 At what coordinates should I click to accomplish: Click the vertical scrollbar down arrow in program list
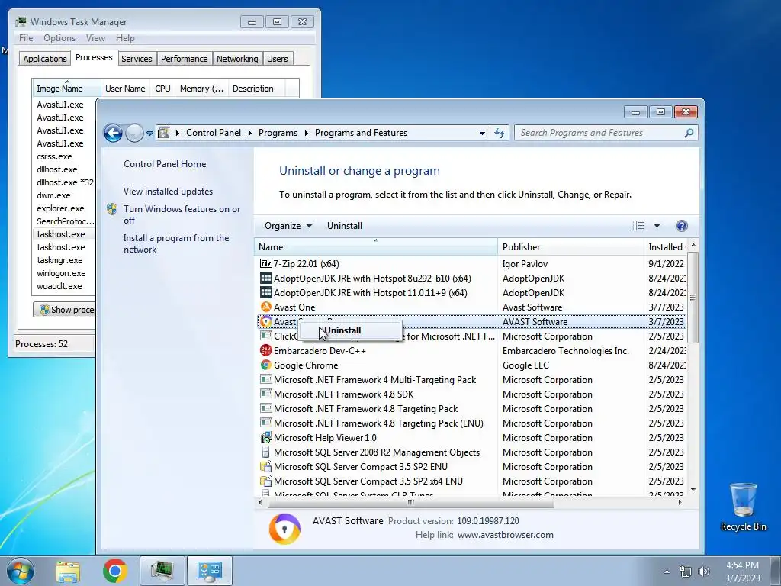click(x=693, y=491)
